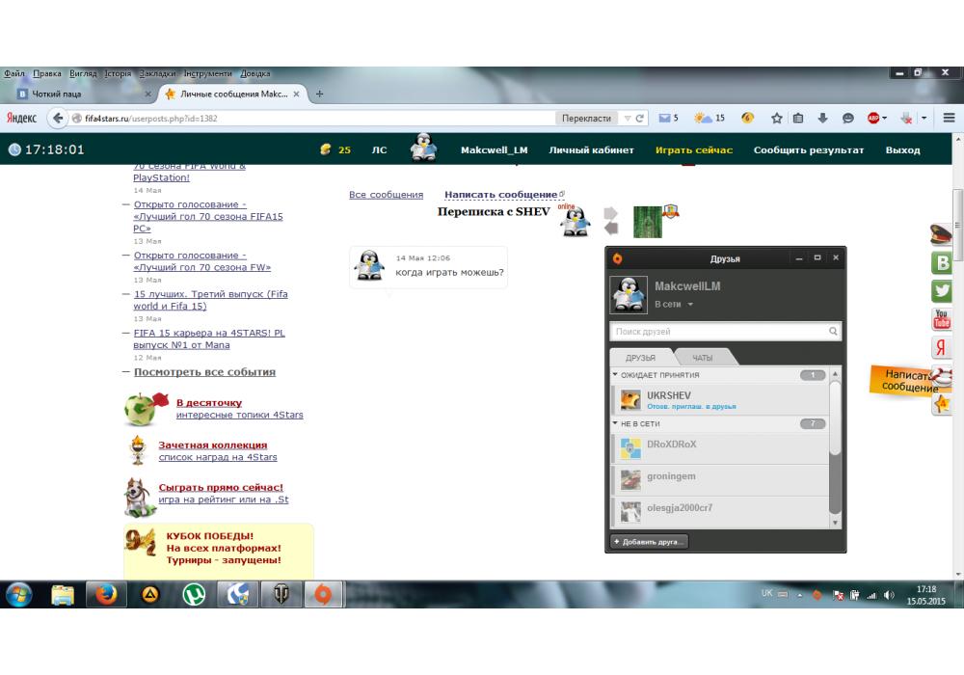Open the Закладки menu

(157, 73)
